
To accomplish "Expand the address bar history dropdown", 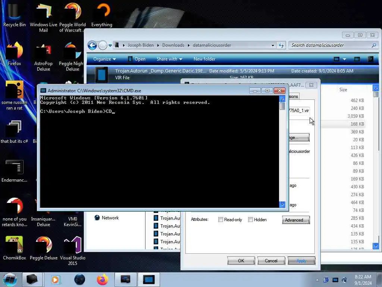I will click(x=273, y=45).
